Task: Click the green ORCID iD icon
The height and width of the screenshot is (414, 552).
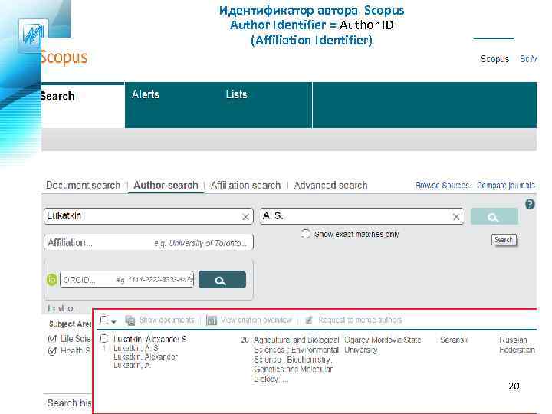Action: 52,280
